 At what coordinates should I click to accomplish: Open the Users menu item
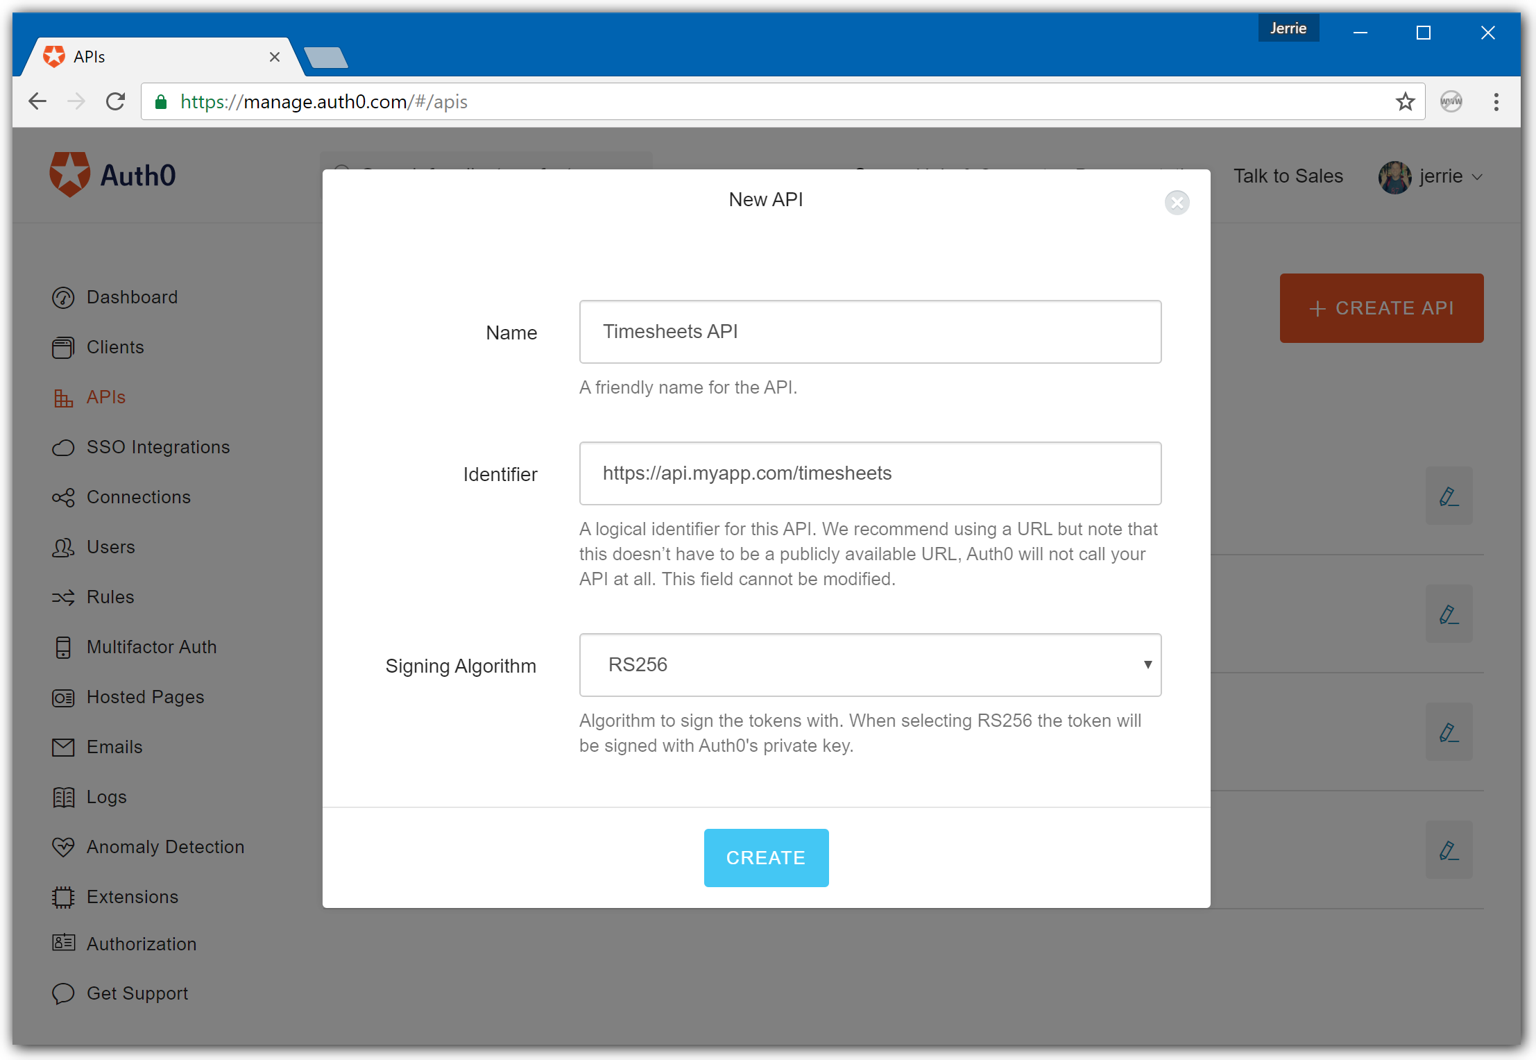coord(111,548)
